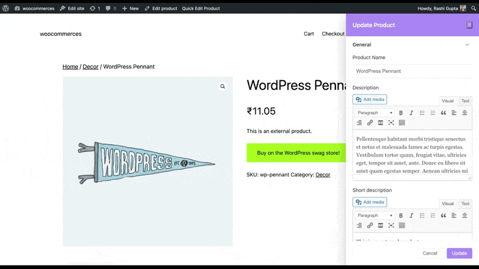Viewport: 479px width, 269px height.
Task: Click the Product Name input field
Action: (412, 71)
